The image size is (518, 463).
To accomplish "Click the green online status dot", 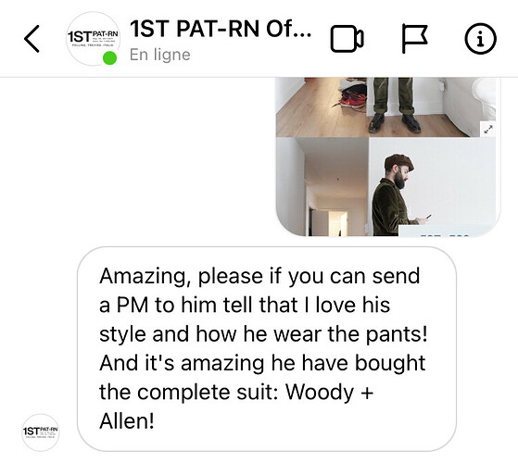I will [x=109, y=58].
